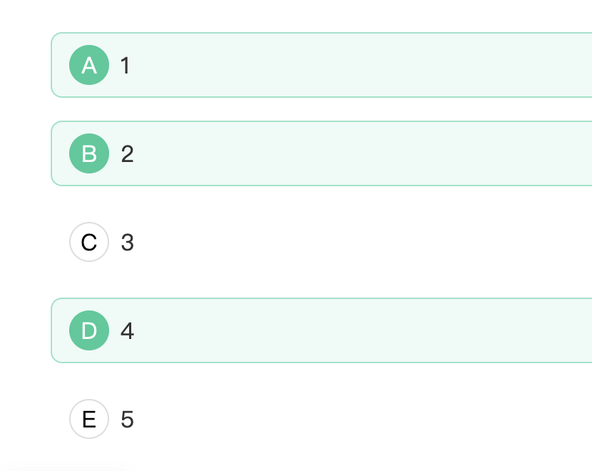Select the white circle labeled E
The width and height of the screenshot is (592, 471).
tap(89, 419)
